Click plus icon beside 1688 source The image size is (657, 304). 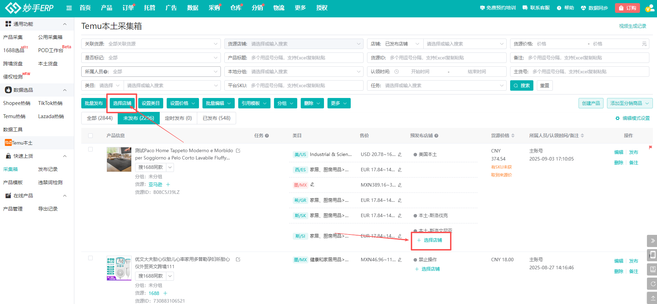click(165, 293)
